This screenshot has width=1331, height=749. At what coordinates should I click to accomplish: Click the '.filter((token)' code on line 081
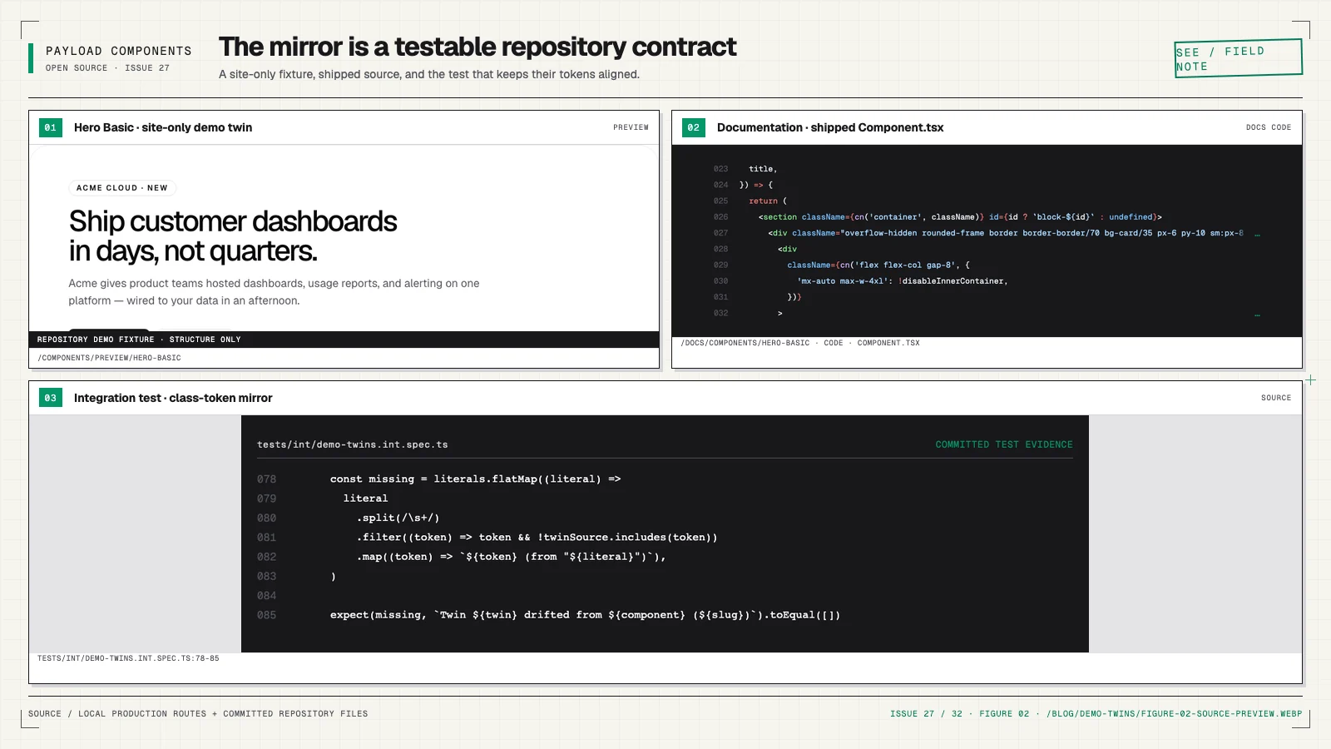pyautogui.click(x=537, y=538)
